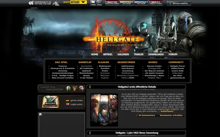Open Hintergrund & Entwickler link

tap(63, 69)
